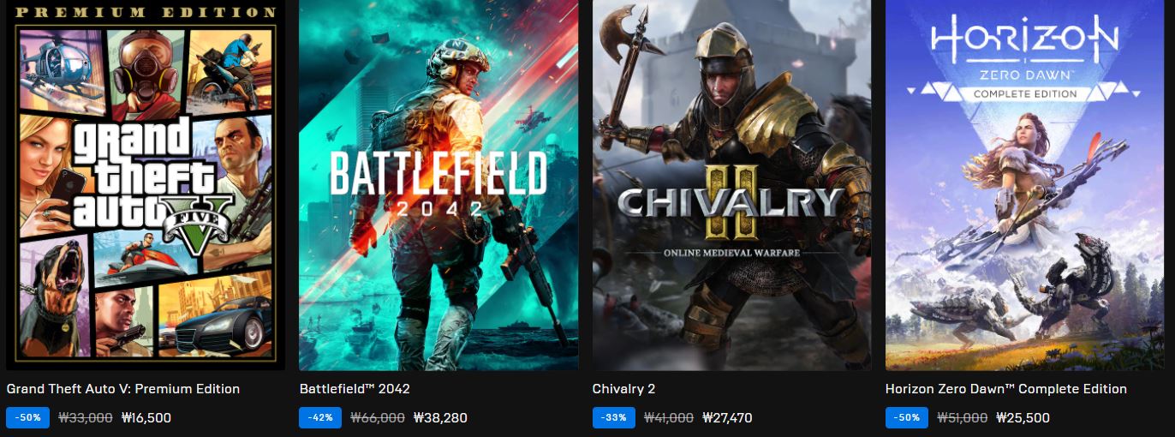Click the -50% discount badge under GTA V
The image size is (1175, 437).
tap(27, 418)
